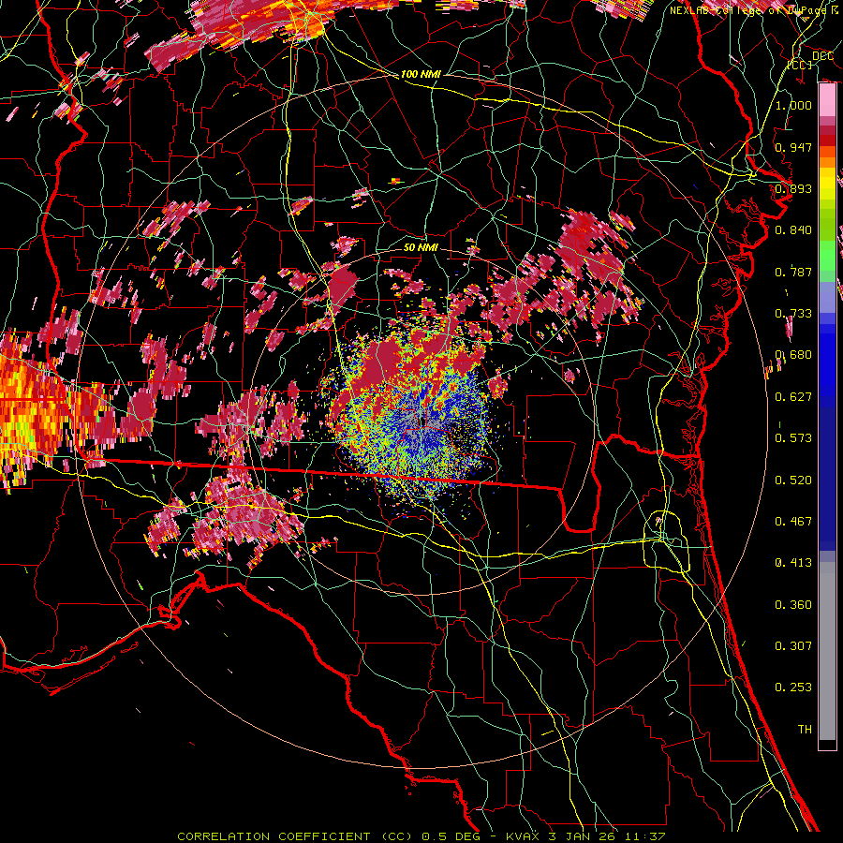Click the 0.733 scale value
The width and height of the screenshot is (843, 843).
pyautogui.click(x=793, y=314)
